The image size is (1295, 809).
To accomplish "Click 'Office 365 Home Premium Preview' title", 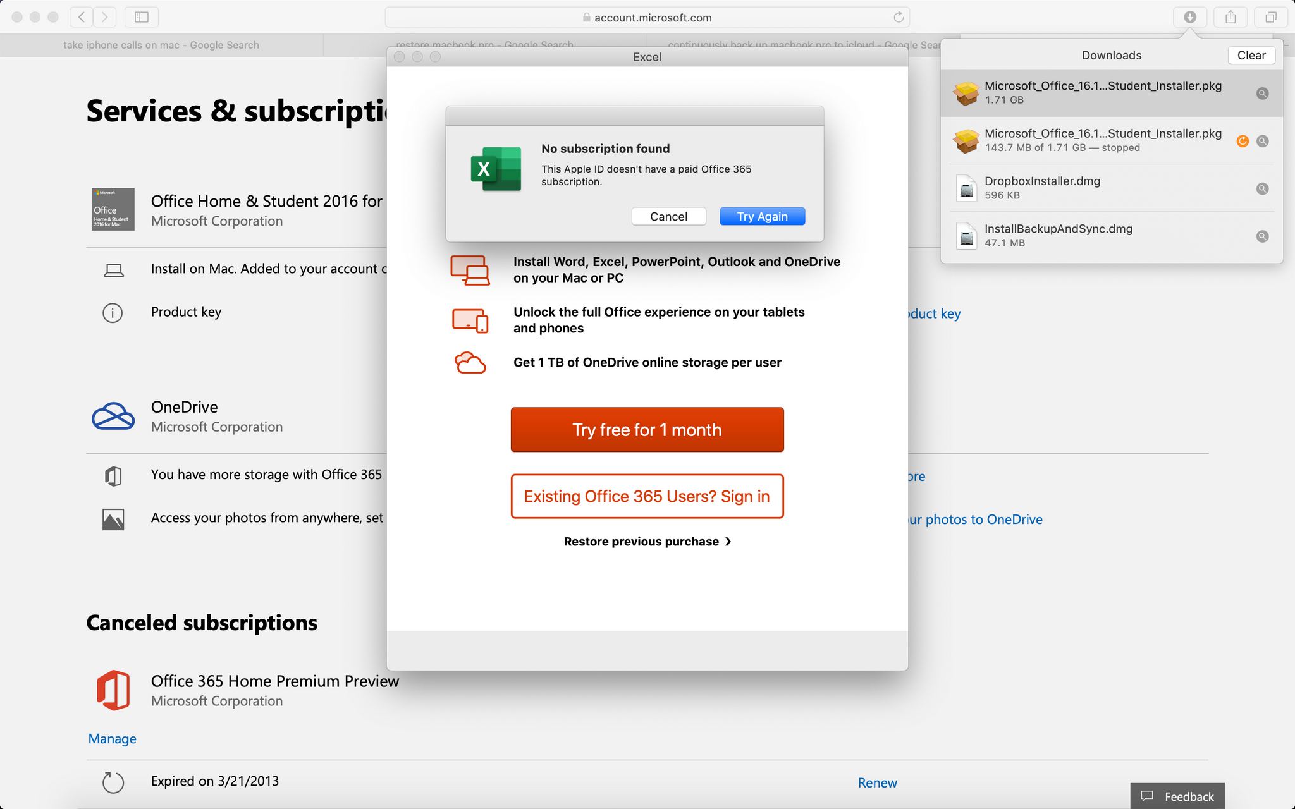I will point(275,681).
